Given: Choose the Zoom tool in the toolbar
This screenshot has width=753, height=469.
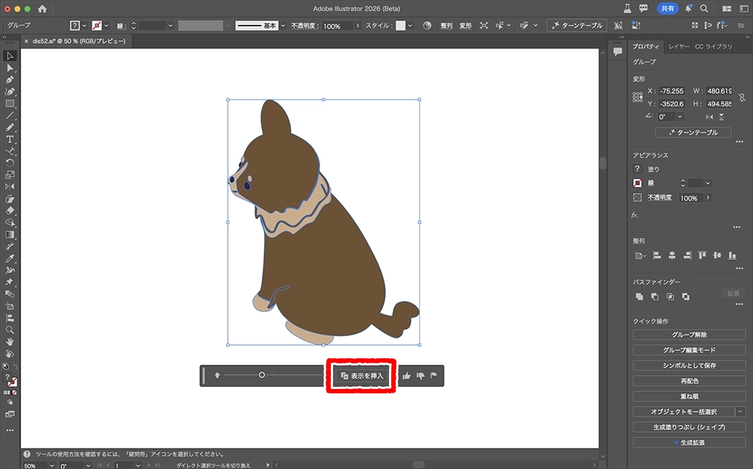Looking at the screenshot, I should coord(10,330).
